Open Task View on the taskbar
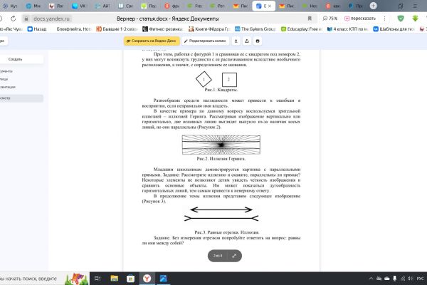This screenshot has height=285, width=427. pos(97,279)
